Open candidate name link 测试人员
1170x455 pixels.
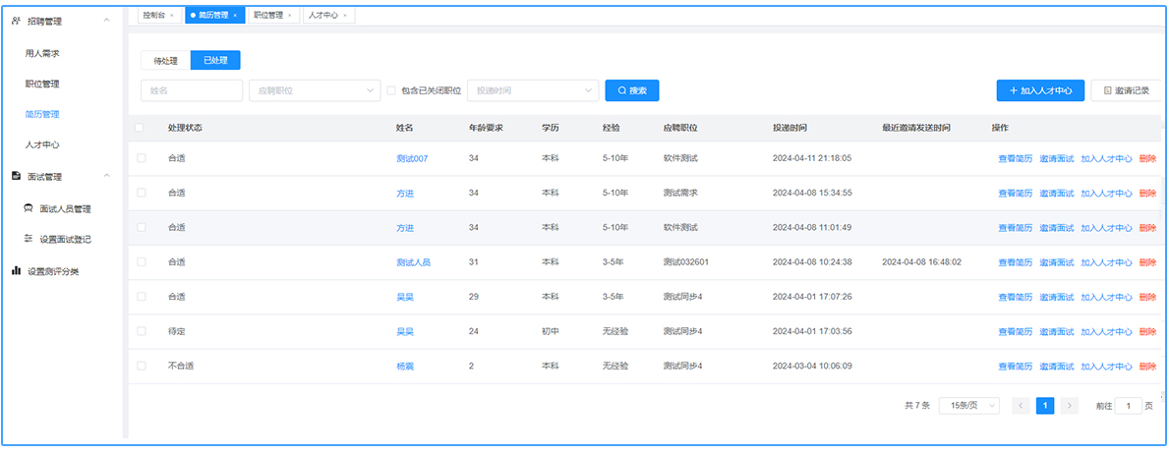click(x=413, y=261)
